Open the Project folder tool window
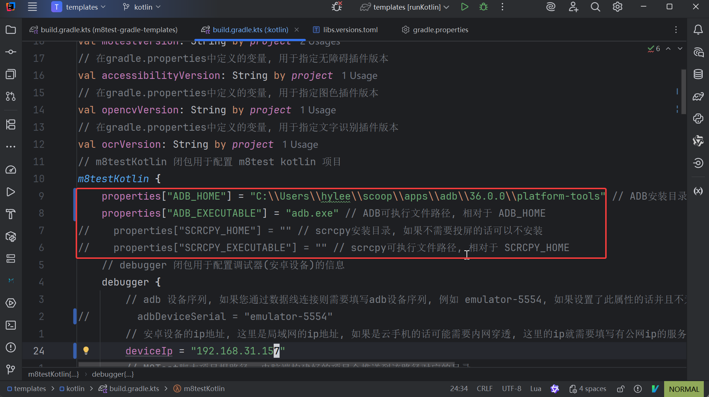 (11, 30)
